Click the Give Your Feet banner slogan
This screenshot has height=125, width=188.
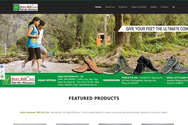click(153, 29)
